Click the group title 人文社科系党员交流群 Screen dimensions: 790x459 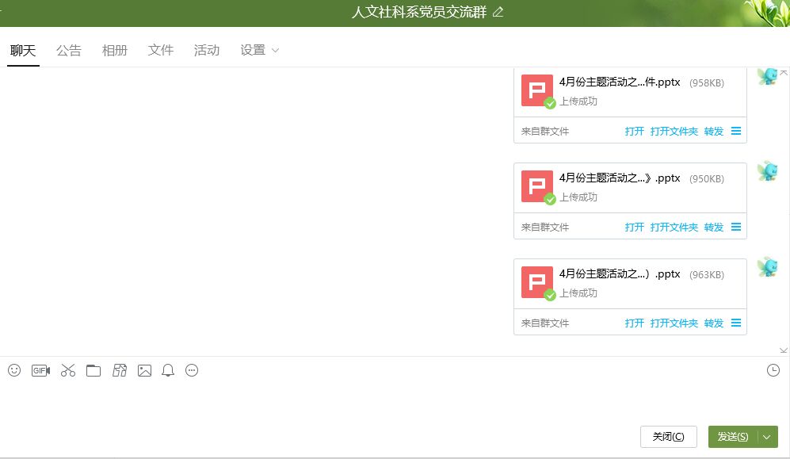419,12
